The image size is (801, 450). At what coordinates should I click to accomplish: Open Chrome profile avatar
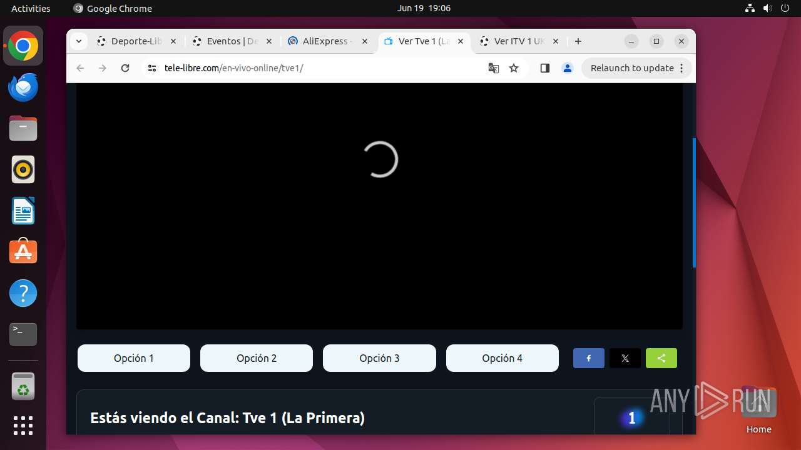[x=568, y=68]
